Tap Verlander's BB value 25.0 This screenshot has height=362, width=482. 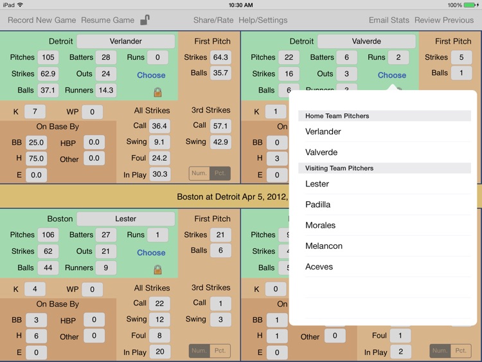coord(36,142)
